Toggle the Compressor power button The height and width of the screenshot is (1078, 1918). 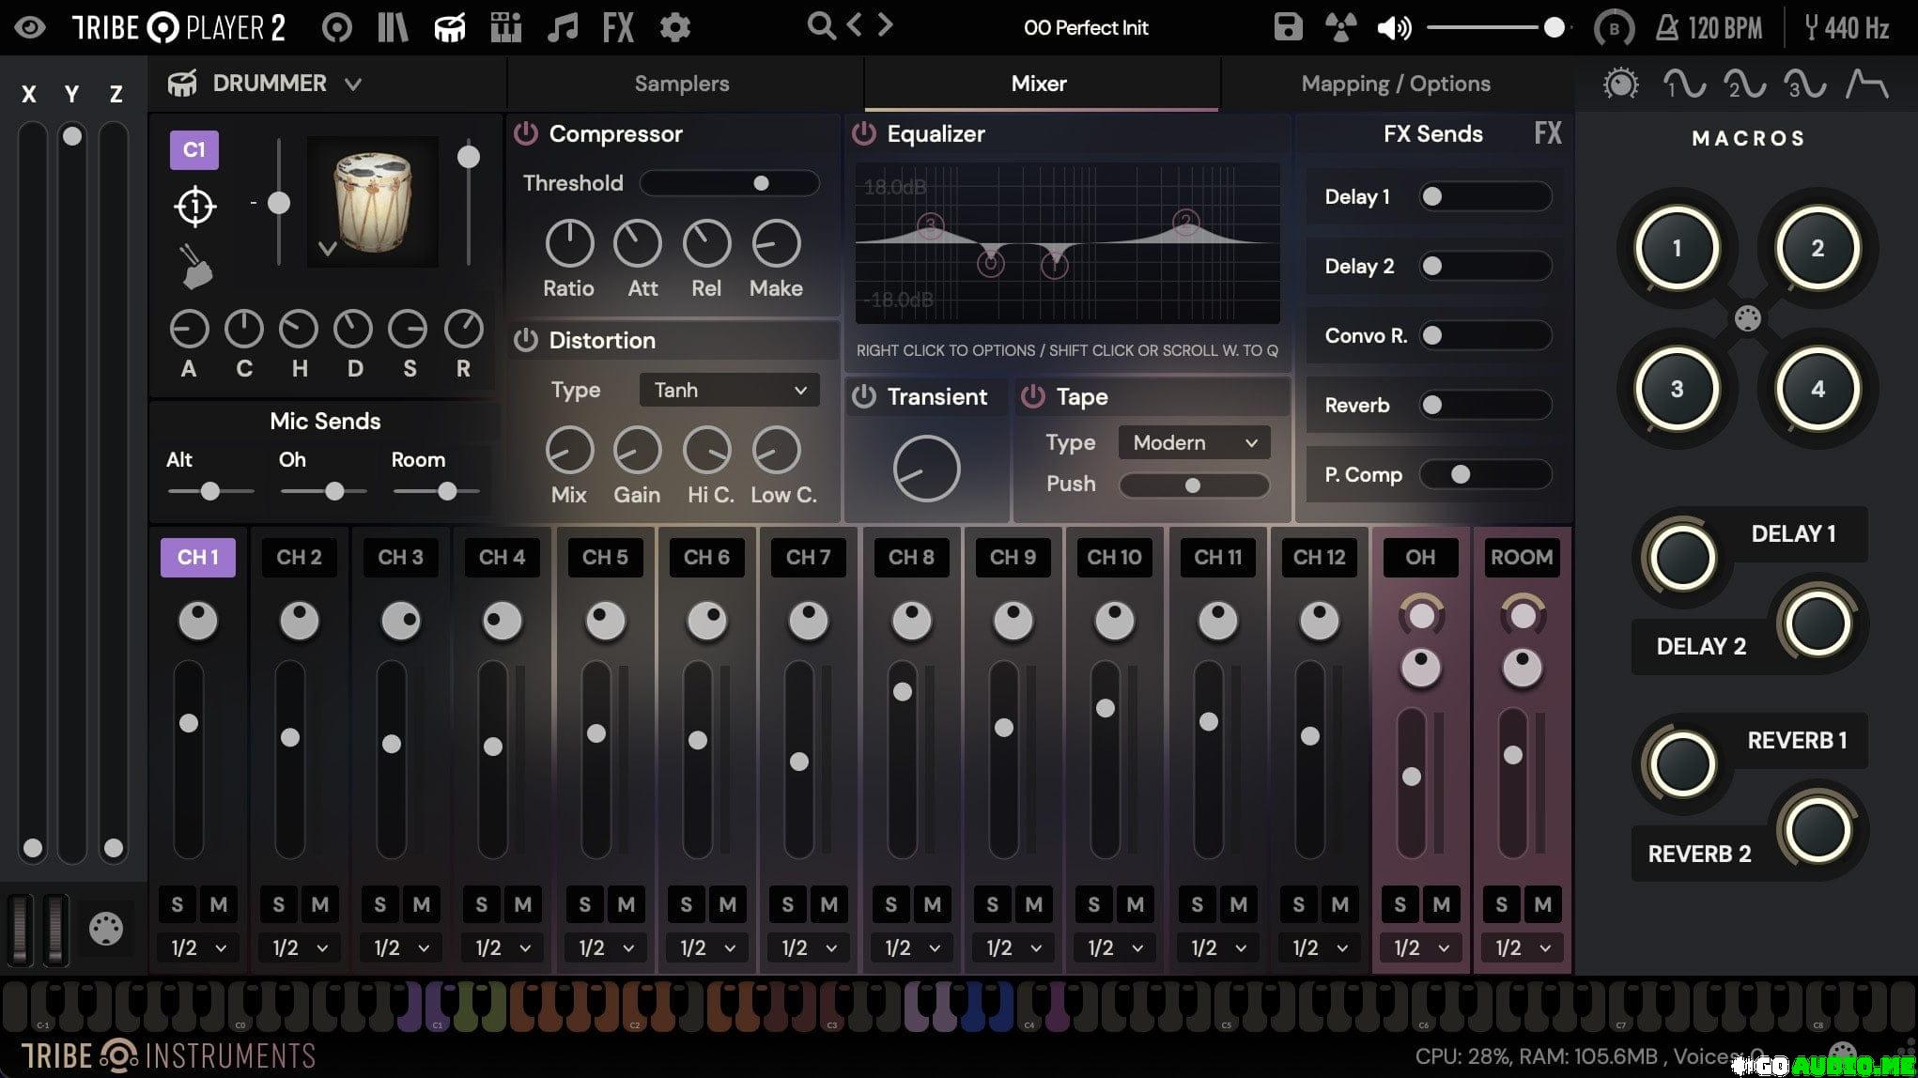(525, 133)
